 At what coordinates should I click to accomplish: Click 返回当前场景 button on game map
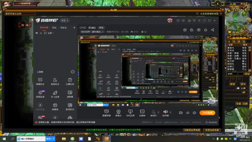(x=212, y=130)
